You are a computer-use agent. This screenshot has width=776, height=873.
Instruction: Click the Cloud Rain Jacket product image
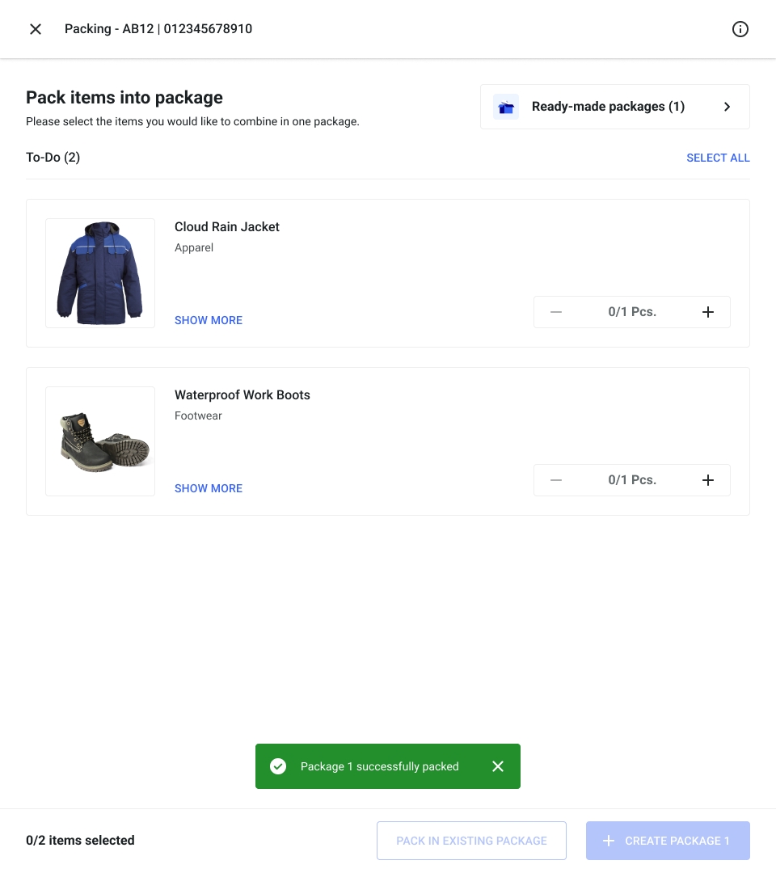click(100, 273)
